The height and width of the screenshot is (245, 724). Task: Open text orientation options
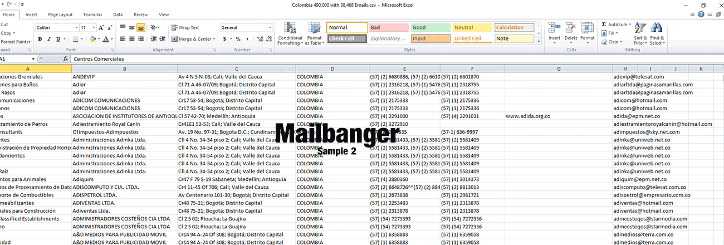(x=155, y=27)
